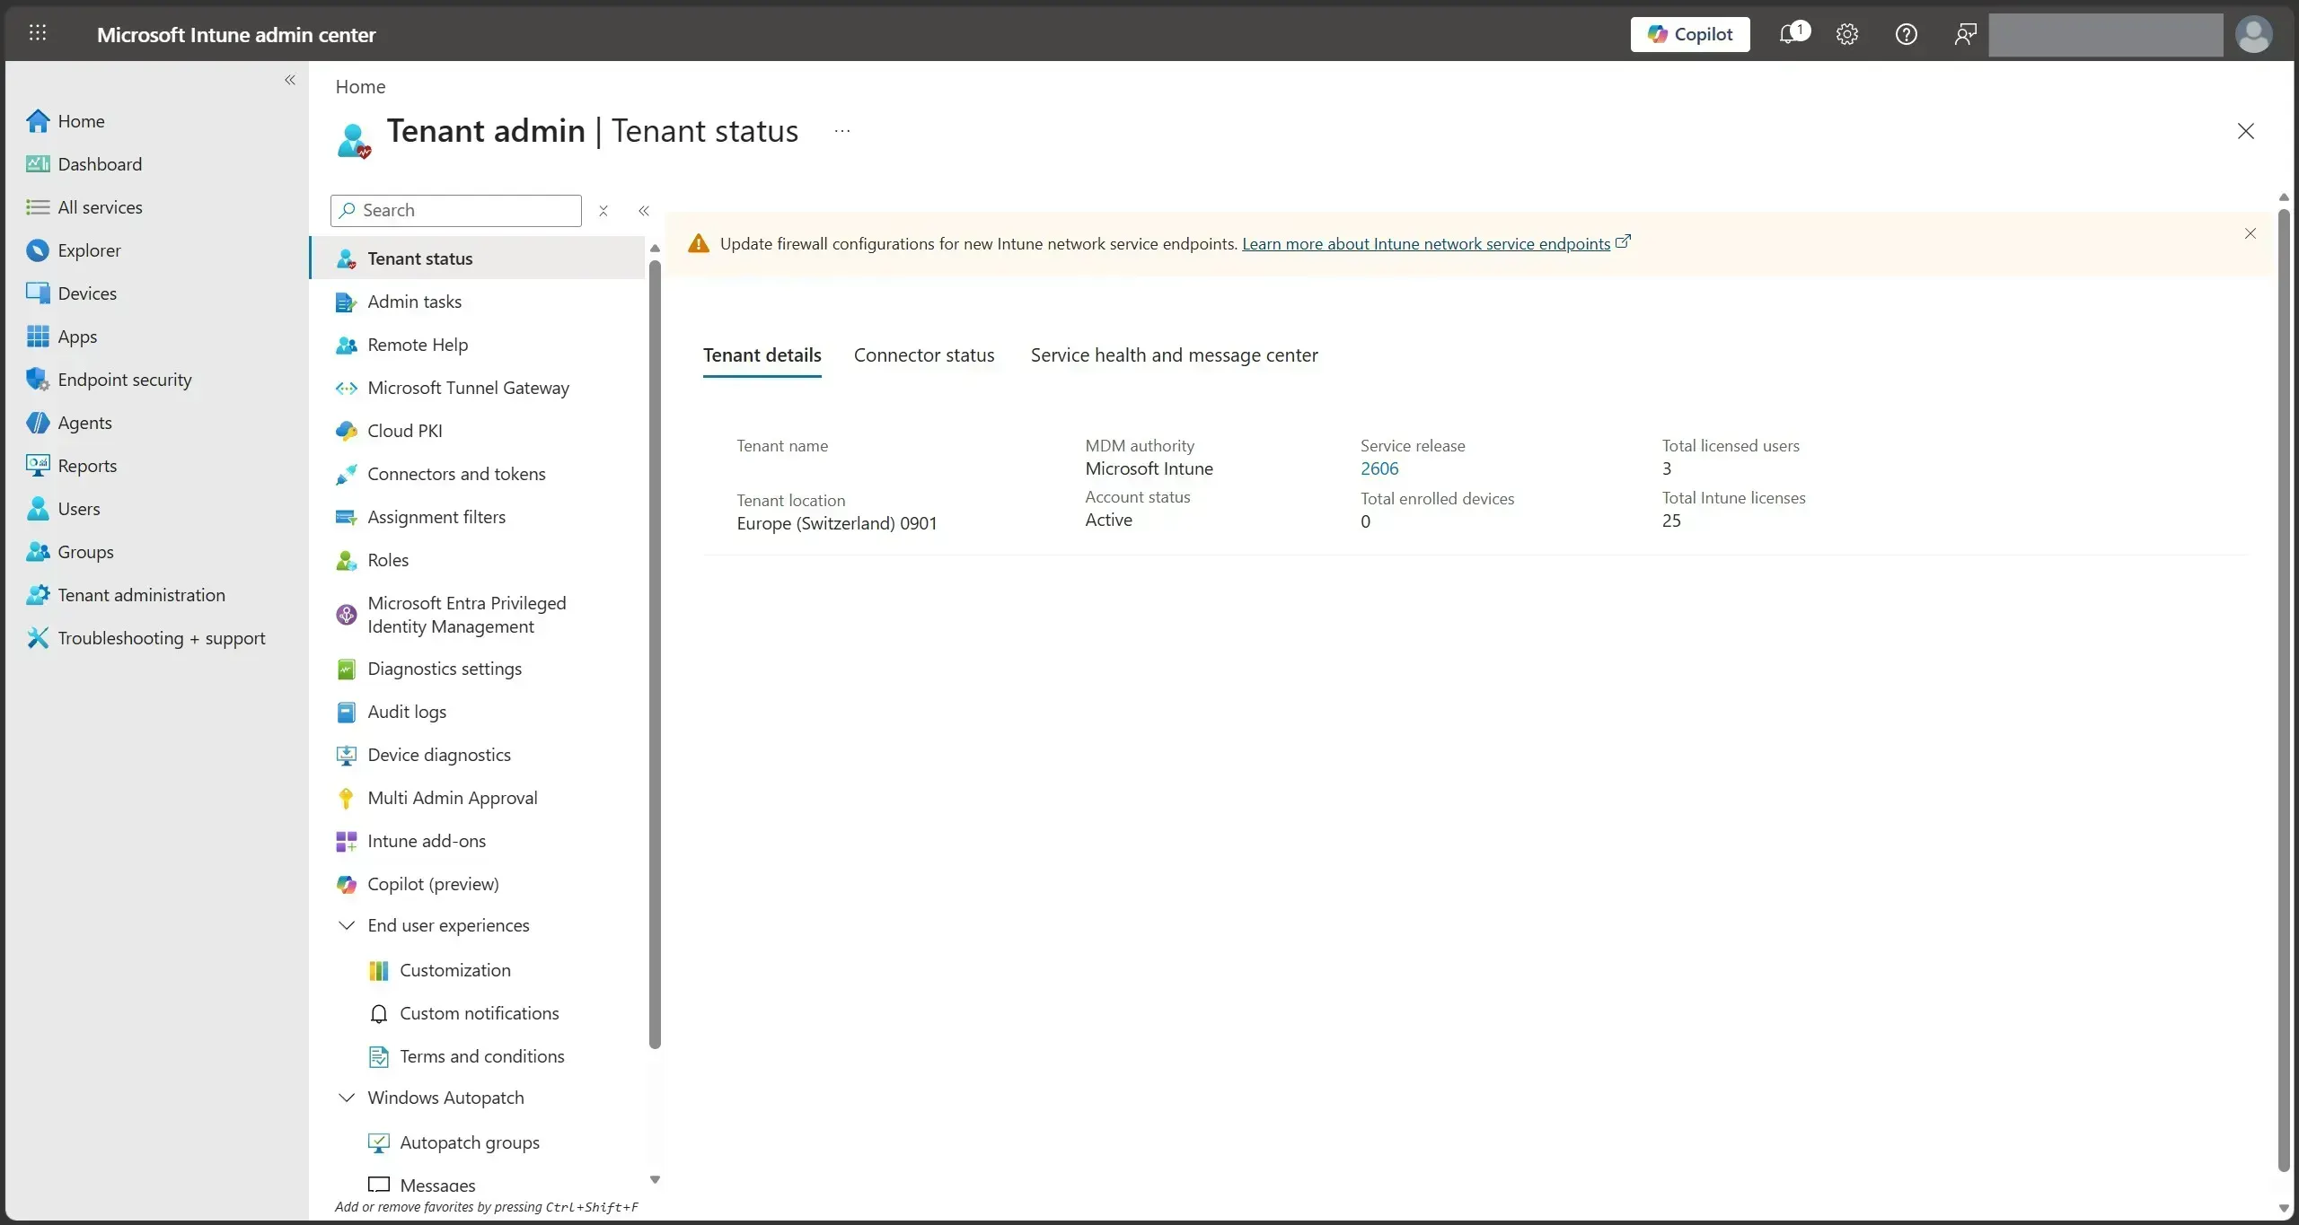Open Assignment filters icon
Image resolution: width=2299 pixels, height=1225 pixels.
coord(346,517)
